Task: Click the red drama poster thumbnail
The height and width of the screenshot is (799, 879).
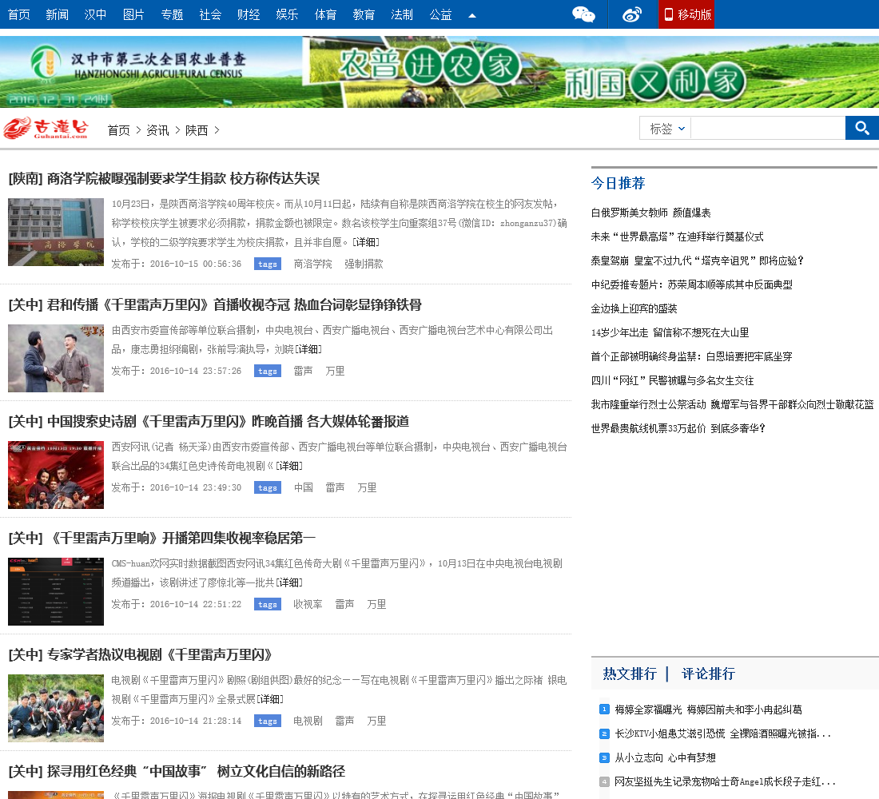Action: (x=55, y=475)
